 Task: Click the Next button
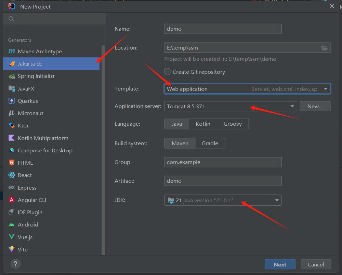(280, 264)
